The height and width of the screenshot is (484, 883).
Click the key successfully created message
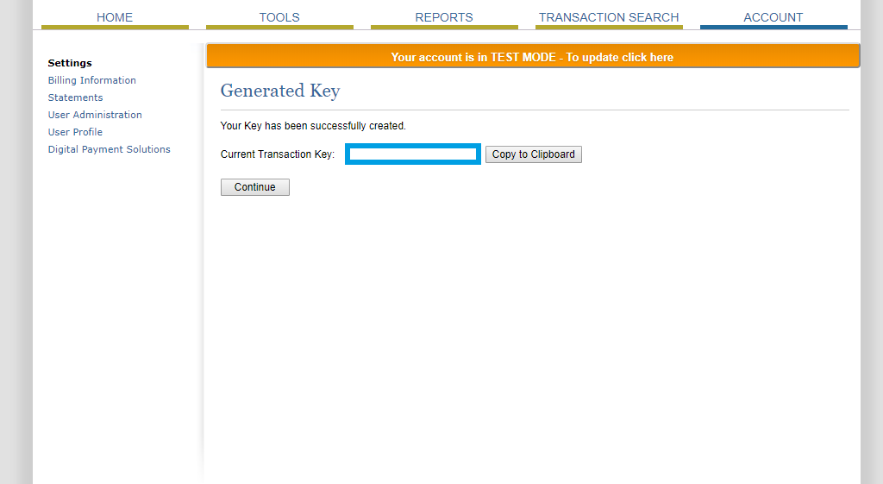tap(313, 126)
